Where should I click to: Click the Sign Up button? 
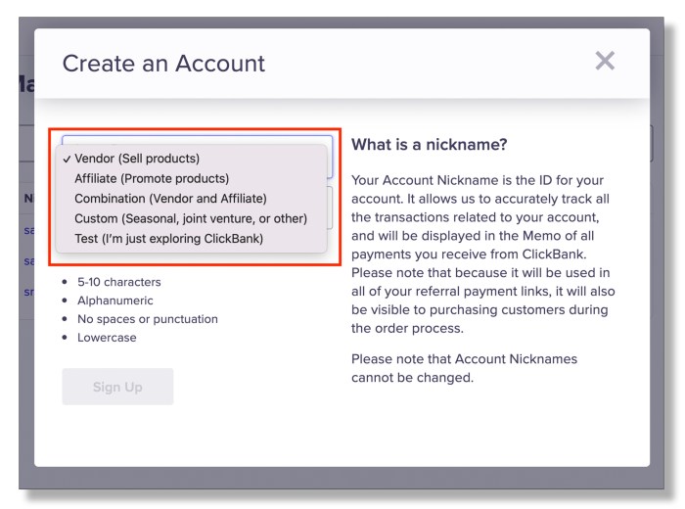117,387
